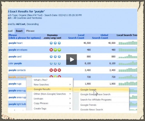The image size is (145, 121).
Task: Click .org domain icon for color purple
Action: point(55,63)
